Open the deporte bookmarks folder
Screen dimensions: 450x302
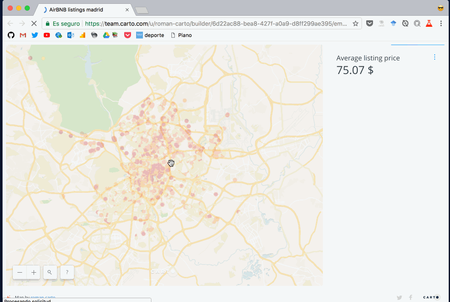(150, 35)
